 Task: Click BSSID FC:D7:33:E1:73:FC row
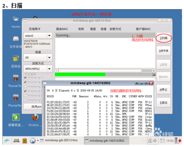(x=99, y=102)
